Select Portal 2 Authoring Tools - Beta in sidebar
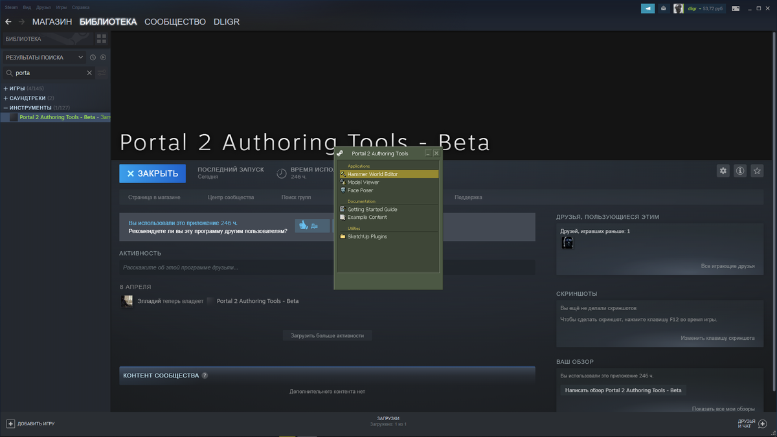 (56, 117)
